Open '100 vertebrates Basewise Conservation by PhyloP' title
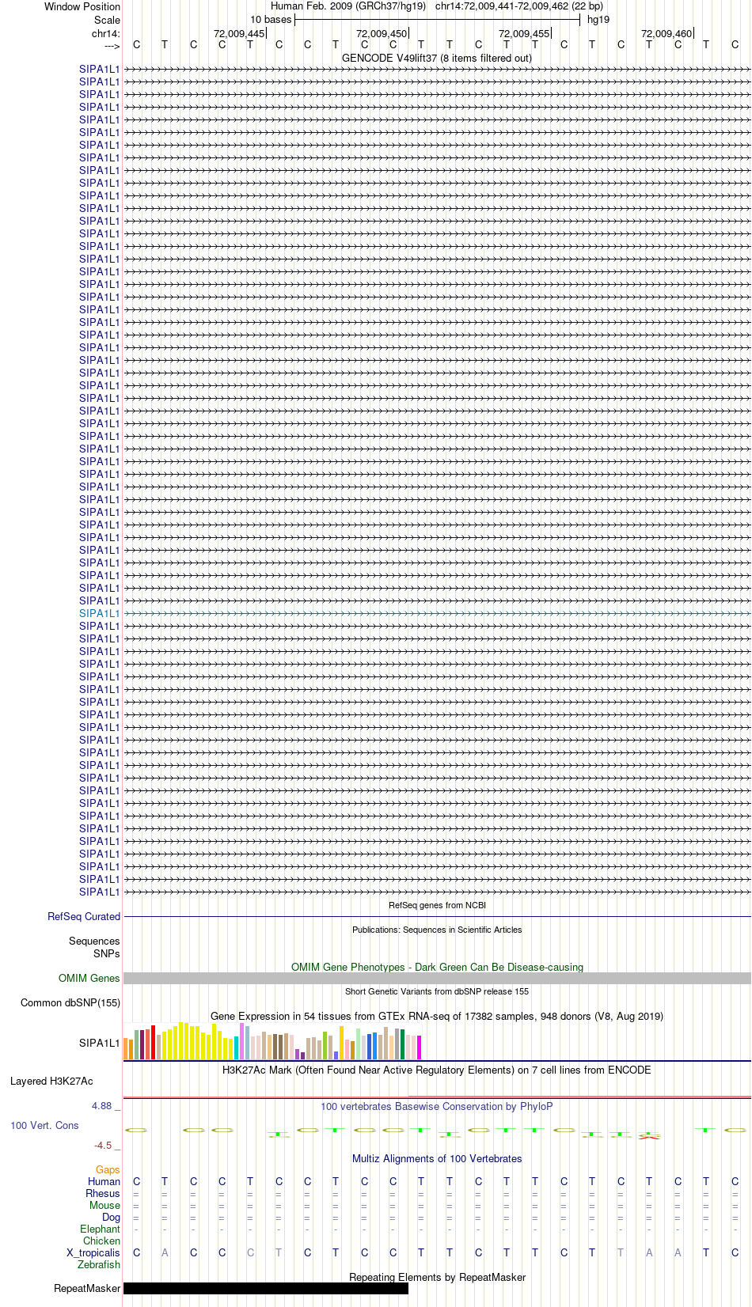Image resolution: width=752 pixels, height=1307 pixels. click(437, 1106)
